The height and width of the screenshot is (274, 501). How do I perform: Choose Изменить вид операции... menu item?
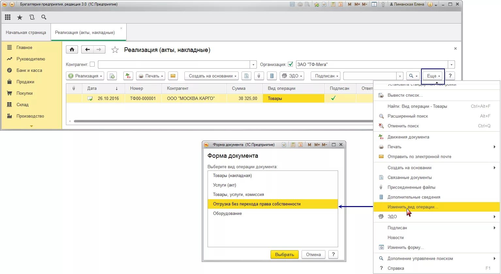pyautogui.click(x=437, y=207)
